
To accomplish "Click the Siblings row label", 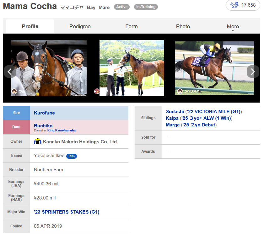I will (148, 118).
